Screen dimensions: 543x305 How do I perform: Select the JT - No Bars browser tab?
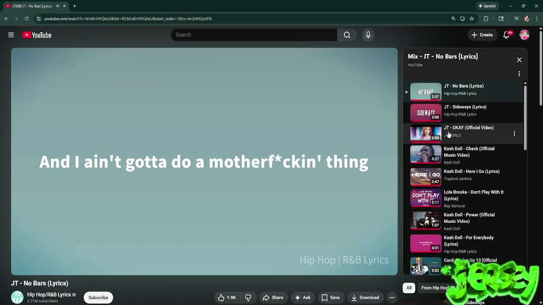[36, 6]
